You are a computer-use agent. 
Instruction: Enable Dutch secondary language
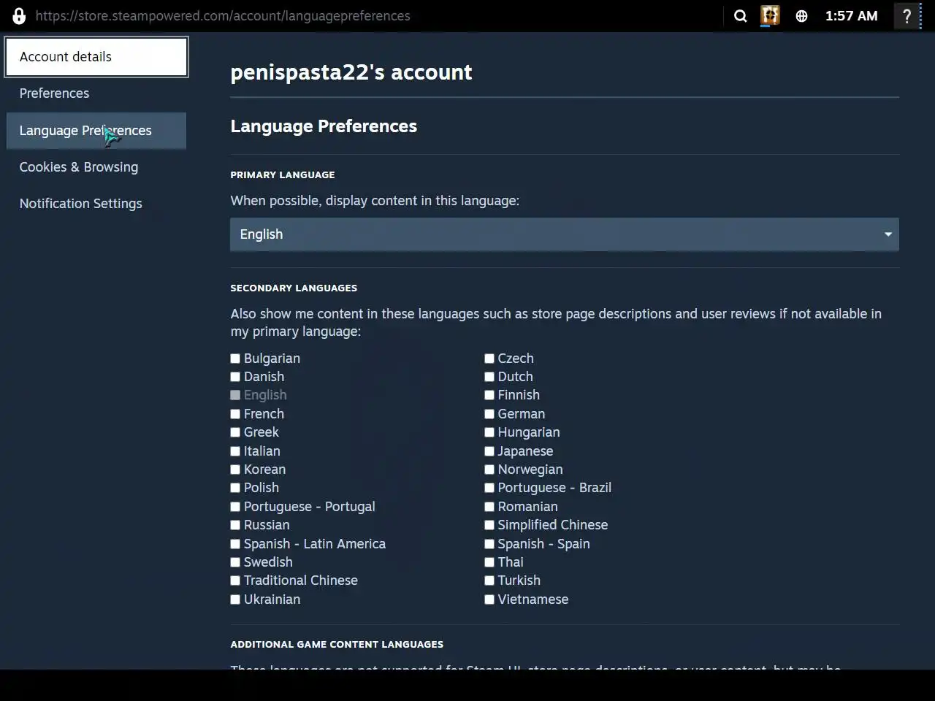point(489,377)
